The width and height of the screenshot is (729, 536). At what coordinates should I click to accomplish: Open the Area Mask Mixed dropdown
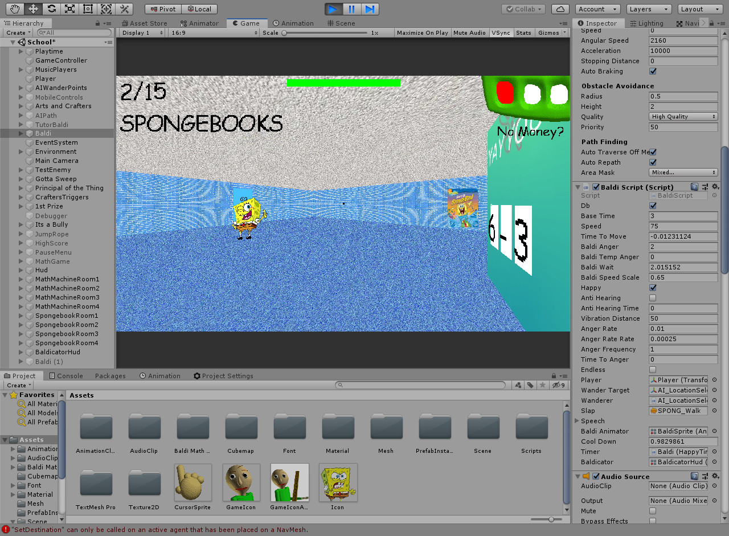(683, 172)
